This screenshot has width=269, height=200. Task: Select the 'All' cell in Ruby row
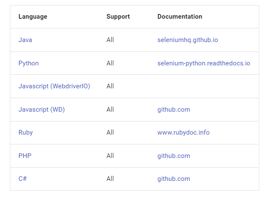[110, 132]
